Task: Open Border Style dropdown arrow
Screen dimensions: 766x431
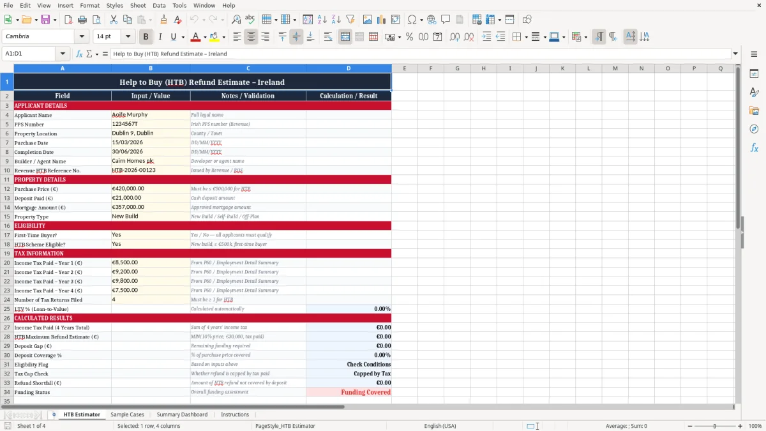Action: click(544, 37)
